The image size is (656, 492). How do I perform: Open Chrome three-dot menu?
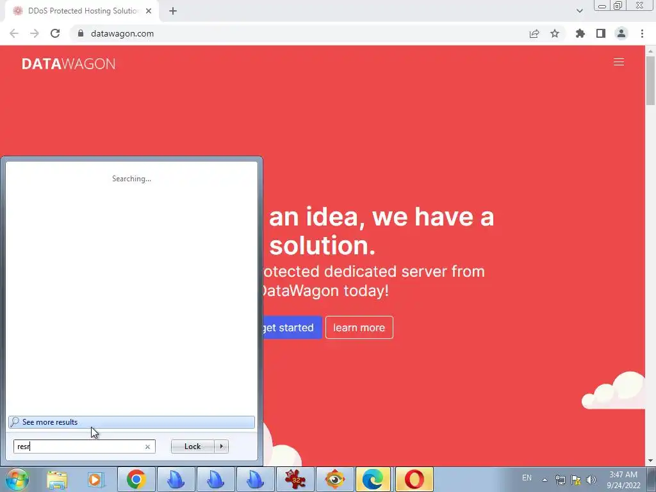[x=642, y=33]
